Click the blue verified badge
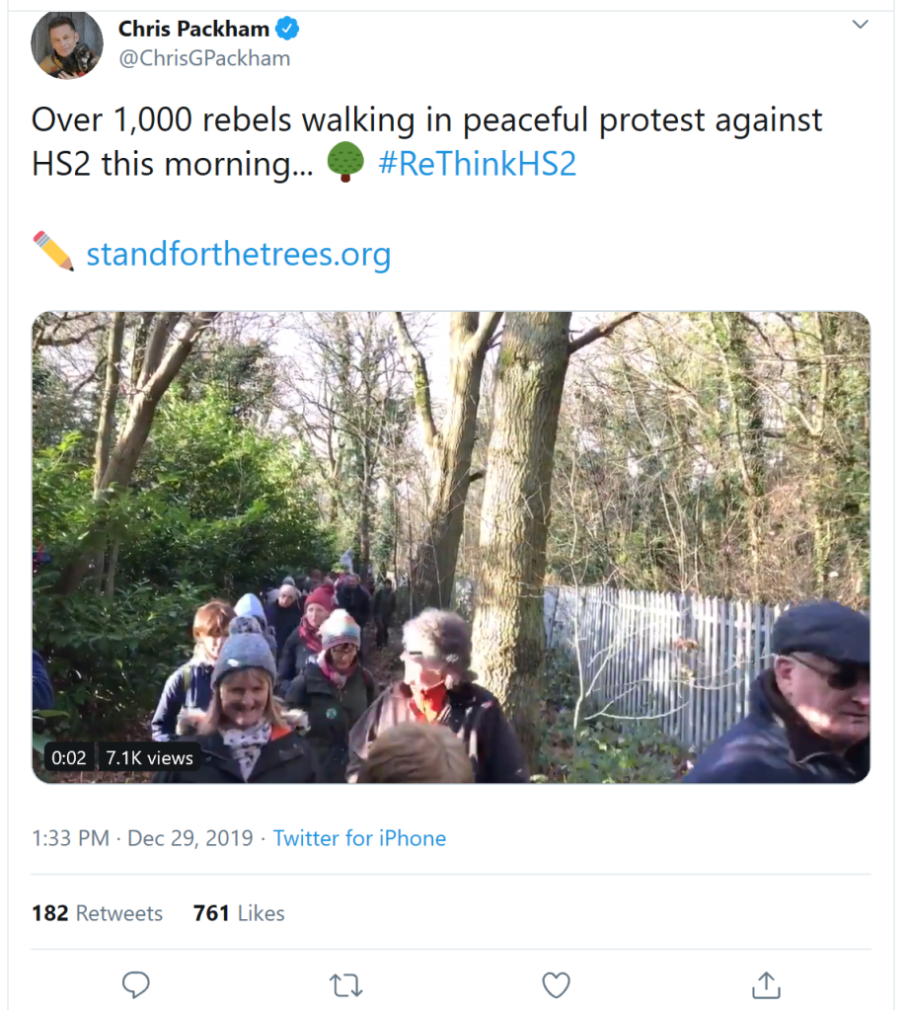Image resolution: width=906 pixels, height=1010 pixels. [287, 30]
